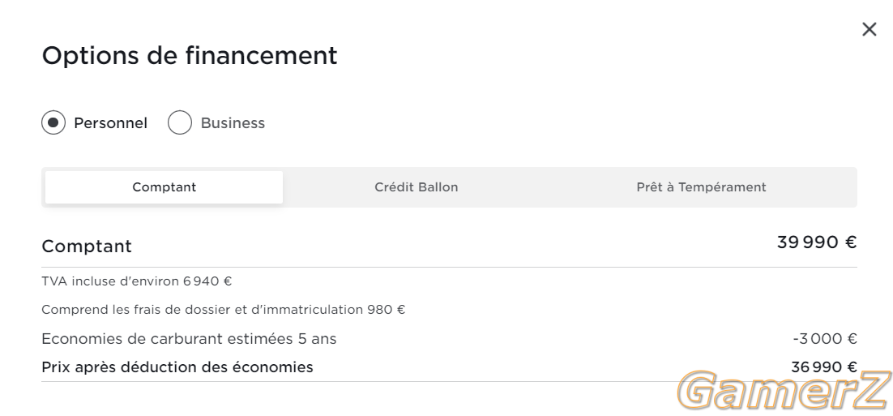Click the Business option label
This screenshot has height=416, width=893.
pos(233,123)
